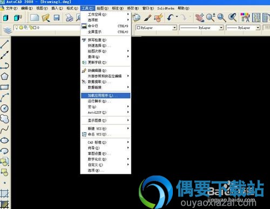The height and width of the screenshot is (209, 270).
Task: Select the Spline draw tool
Action: (4, 130)
